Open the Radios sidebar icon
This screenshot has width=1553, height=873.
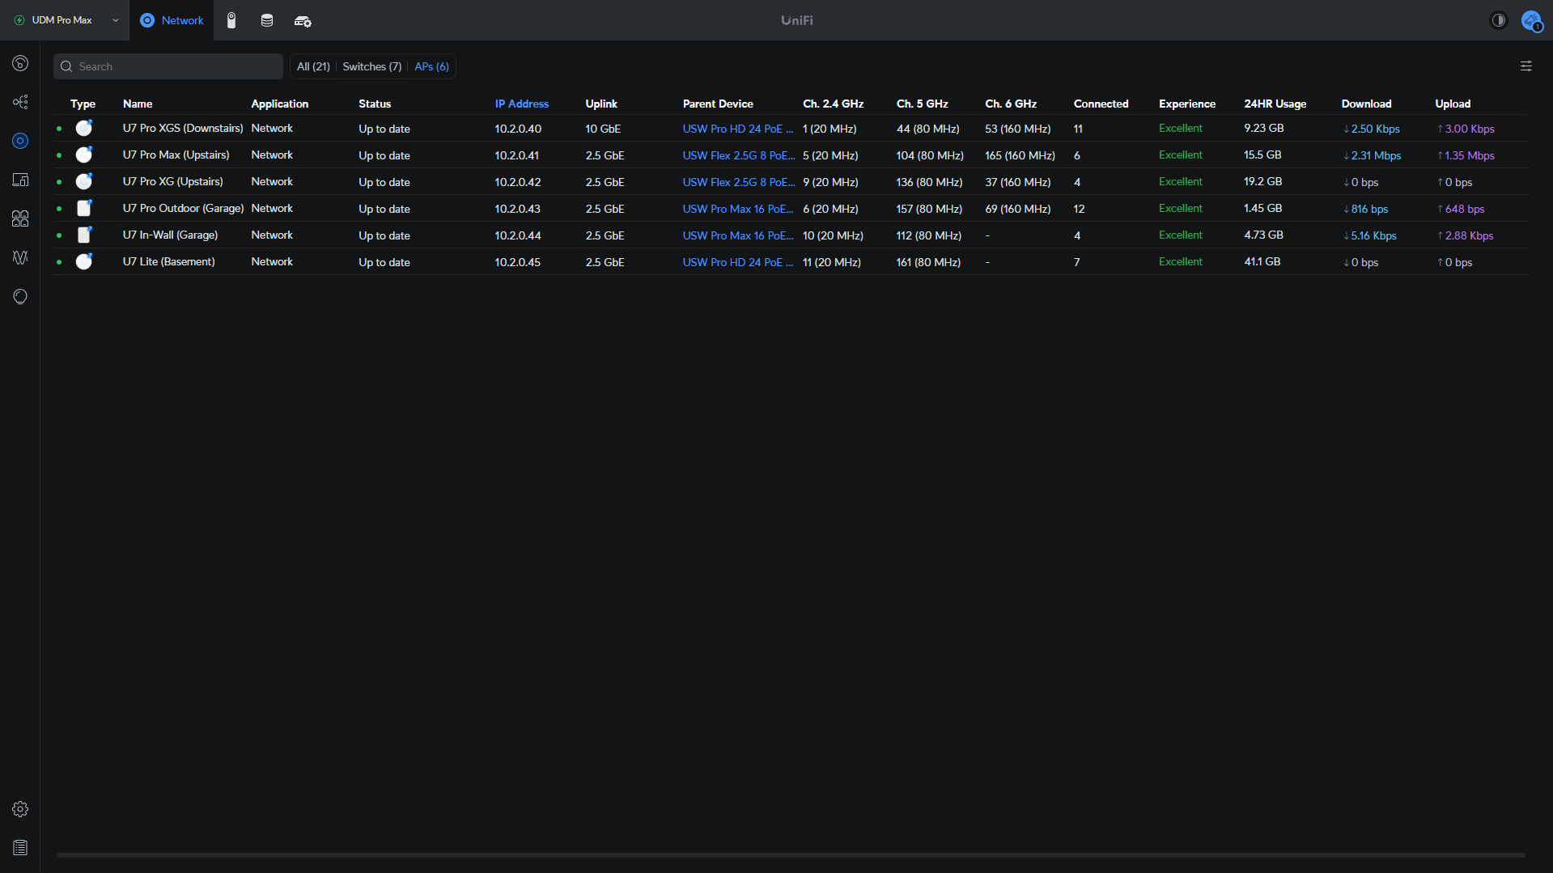coord(20,257)
